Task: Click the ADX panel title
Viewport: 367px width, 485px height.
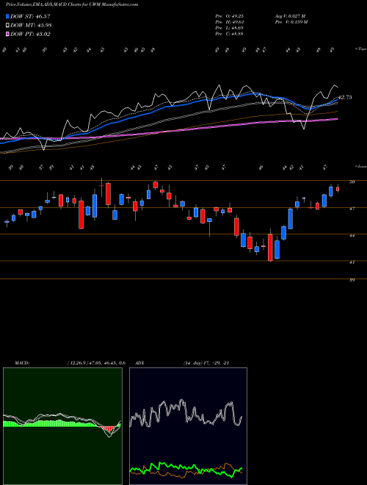Action: (x=139, y=363)
